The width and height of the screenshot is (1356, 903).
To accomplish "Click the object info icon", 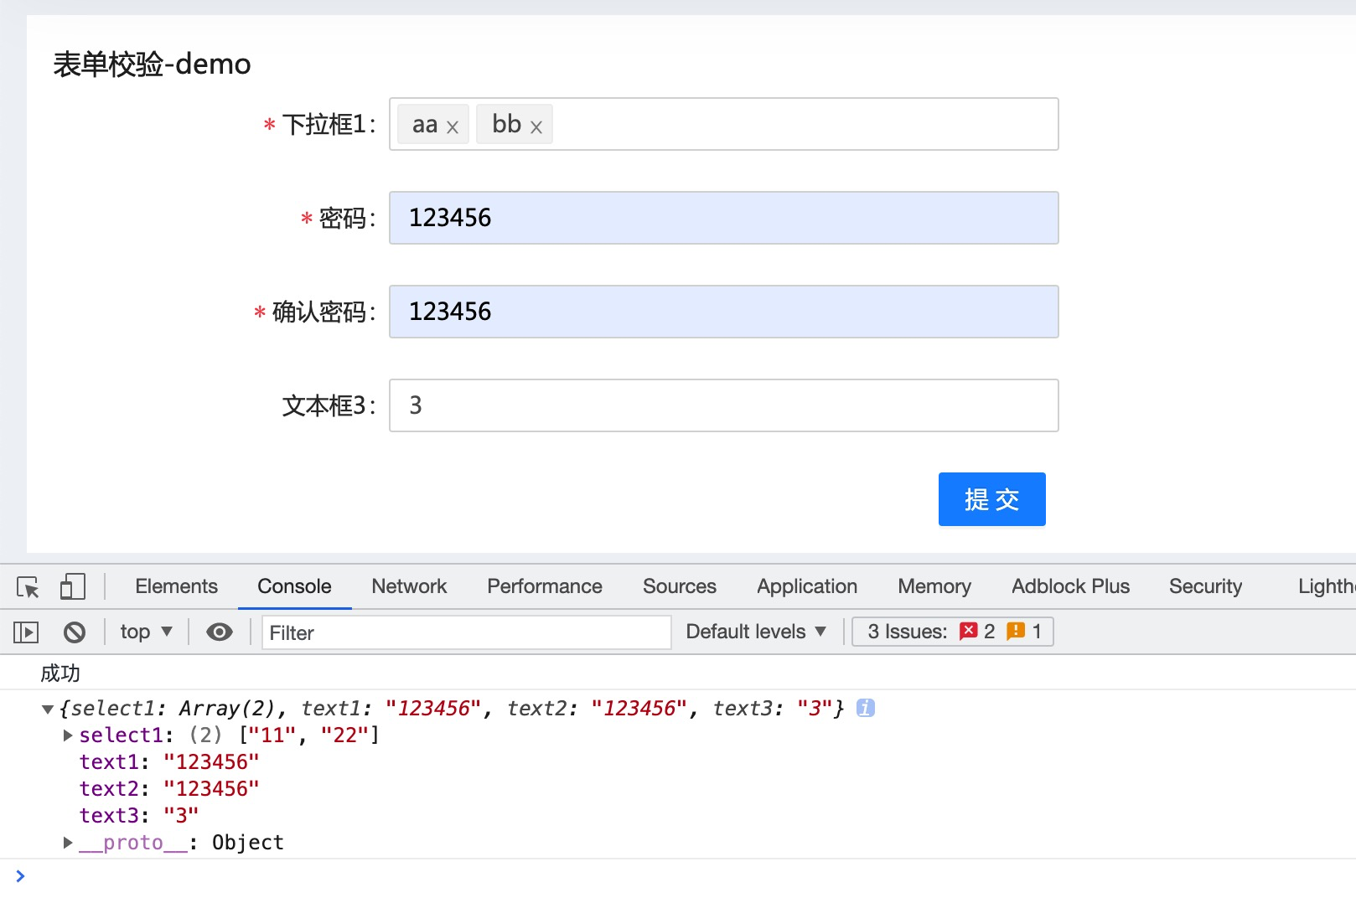I will click(866, 708).
